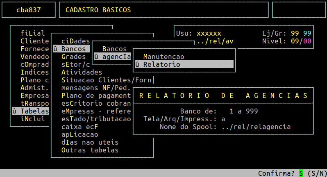This screenshot has width=327, height=177.
Task: Click the green S confirmation input
Action: coord(301,173)
